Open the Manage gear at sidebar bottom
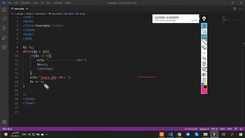The width and height of the screenshot is (245, 138). click(x=4, y=122)
